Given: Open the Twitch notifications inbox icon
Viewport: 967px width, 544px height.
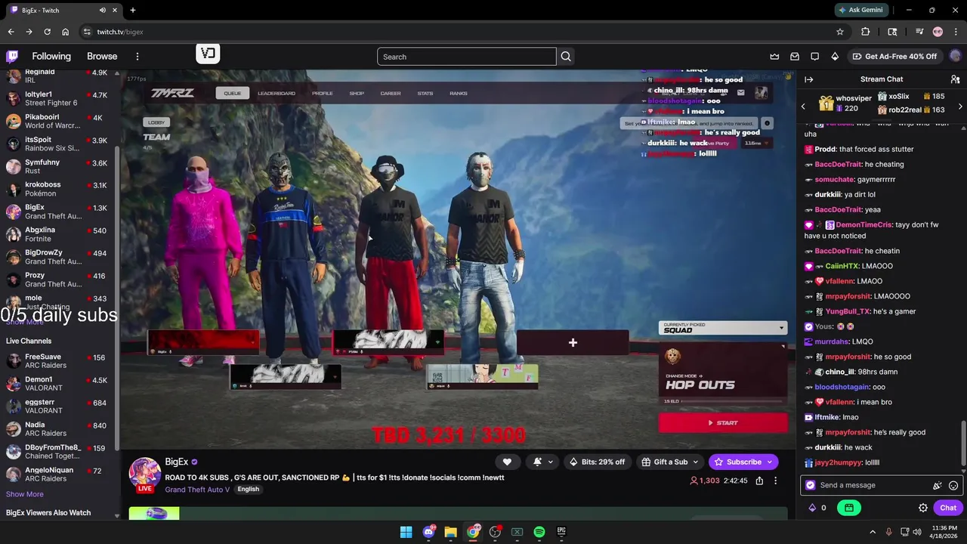Looking at the screenshot, I should tap(795, 57).
